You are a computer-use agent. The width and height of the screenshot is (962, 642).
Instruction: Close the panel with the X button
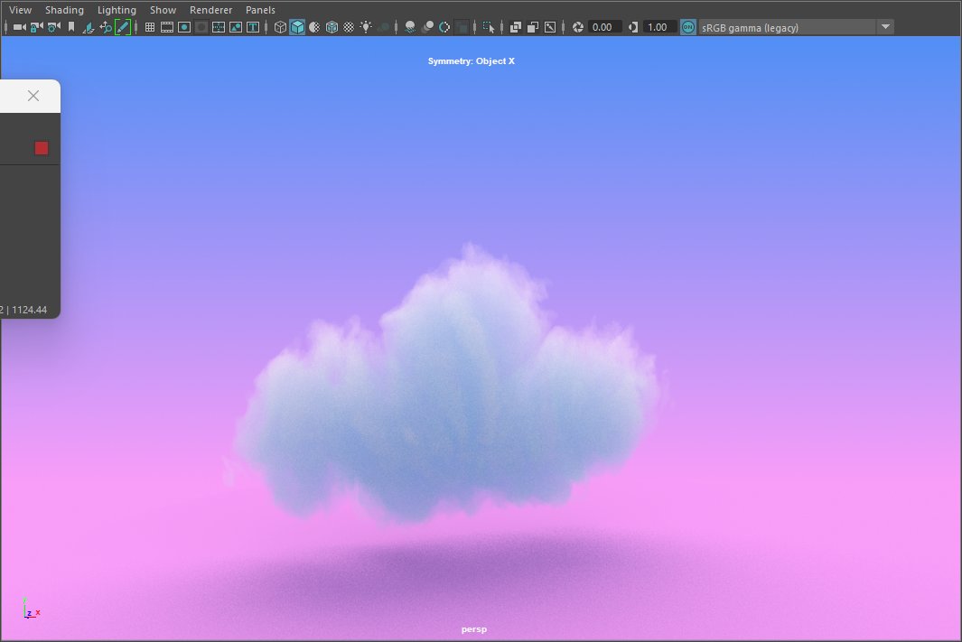(x=33, y=96)
